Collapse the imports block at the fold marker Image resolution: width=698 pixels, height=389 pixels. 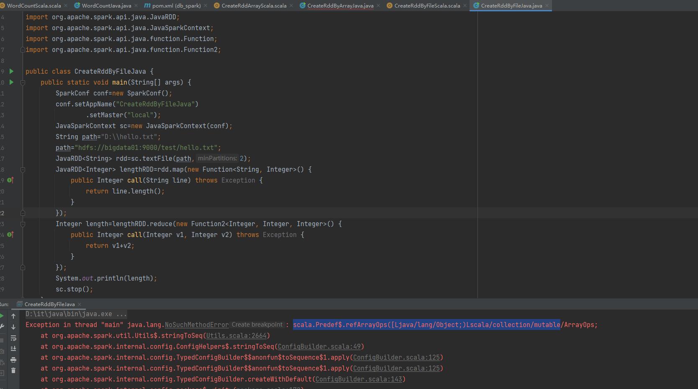click(23, 49)
